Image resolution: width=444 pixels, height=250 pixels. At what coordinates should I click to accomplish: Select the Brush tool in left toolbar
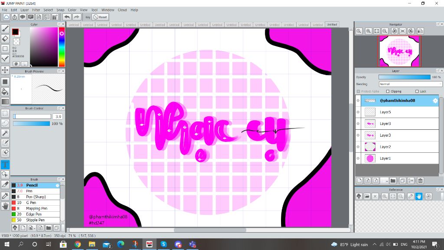tap(5, 28)
